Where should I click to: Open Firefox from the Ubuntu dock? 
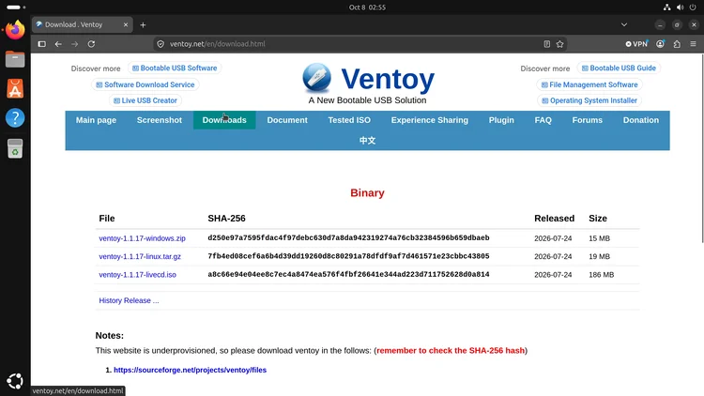click(x=15, y=30)
